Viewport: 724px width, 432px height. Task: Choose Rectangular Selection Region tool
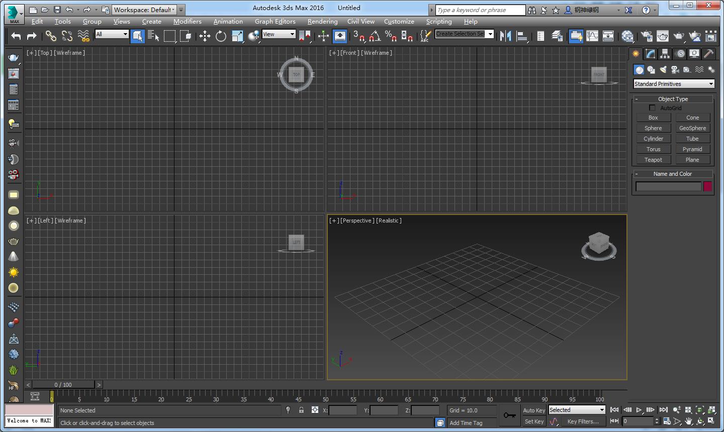click(170, 36)
